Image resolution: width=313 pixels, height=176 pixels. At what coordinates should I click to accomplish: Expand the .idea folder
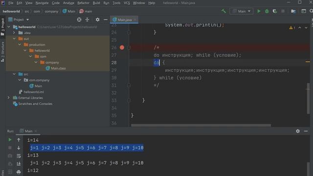[x=14, y=33]
